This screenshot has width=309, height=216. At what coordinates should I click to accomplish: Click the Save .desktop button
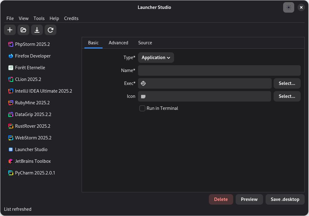tap(285, 199)
